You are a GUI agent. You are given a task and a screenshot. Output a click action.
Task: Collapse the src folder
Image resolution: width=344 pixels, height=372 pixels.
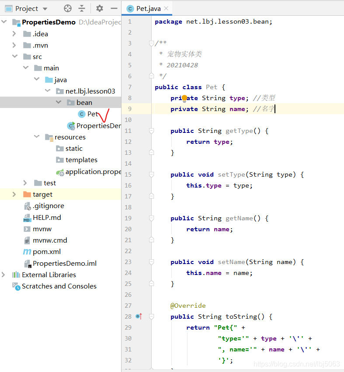[x=15, y=56]
